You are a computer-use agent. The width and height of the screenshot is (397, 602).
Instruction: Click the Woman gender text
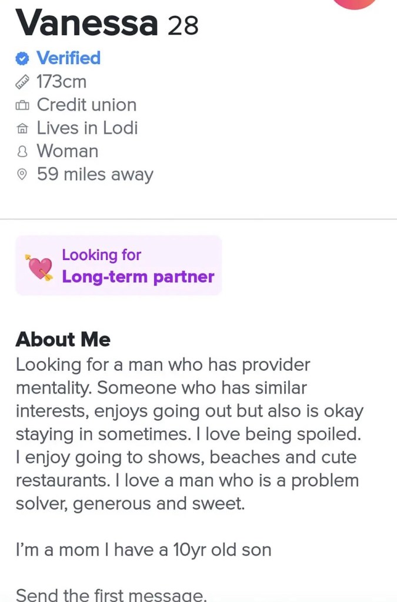[68, 151]
